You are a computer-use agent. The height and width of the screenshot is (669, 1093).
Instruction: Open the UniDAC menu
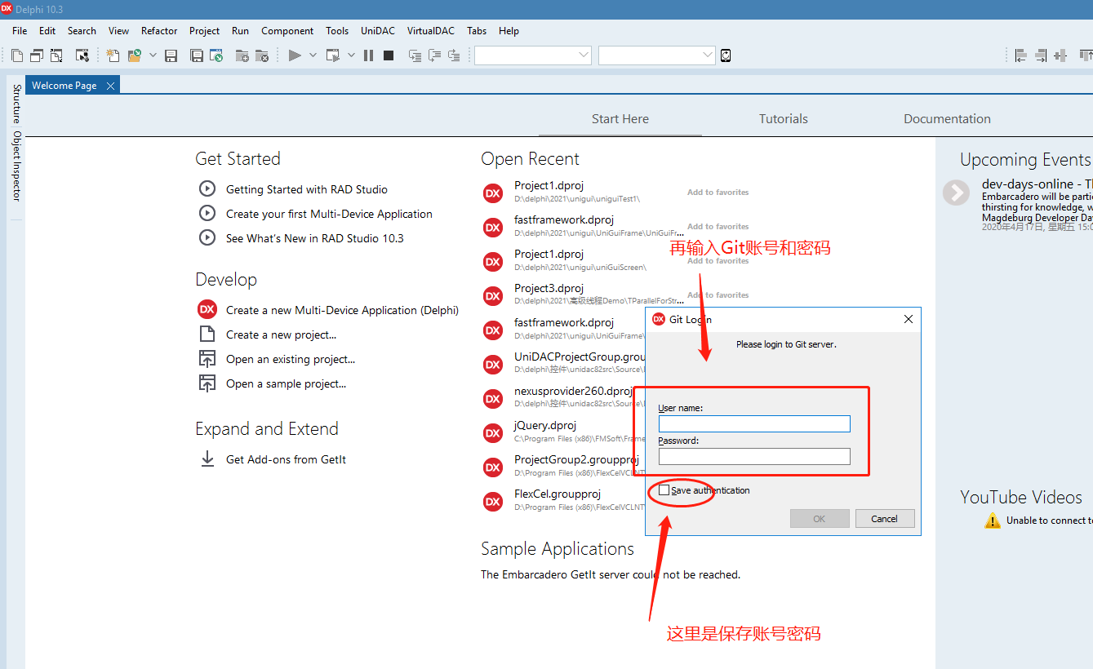click(378, 31)
